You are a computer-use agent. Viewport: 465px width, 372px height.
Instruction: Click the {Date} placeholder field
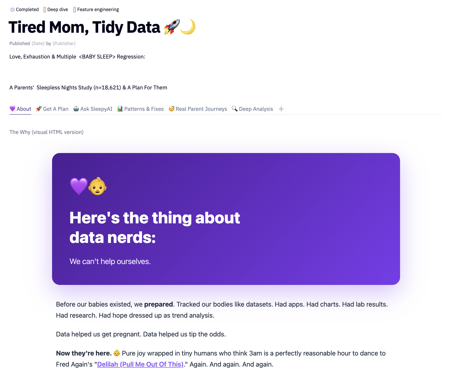[38, 44]
